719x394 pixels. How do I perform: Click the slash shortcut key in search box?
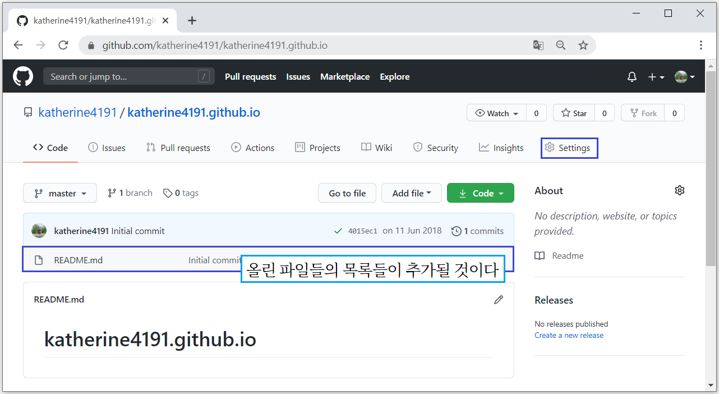[x=204, y=77]
